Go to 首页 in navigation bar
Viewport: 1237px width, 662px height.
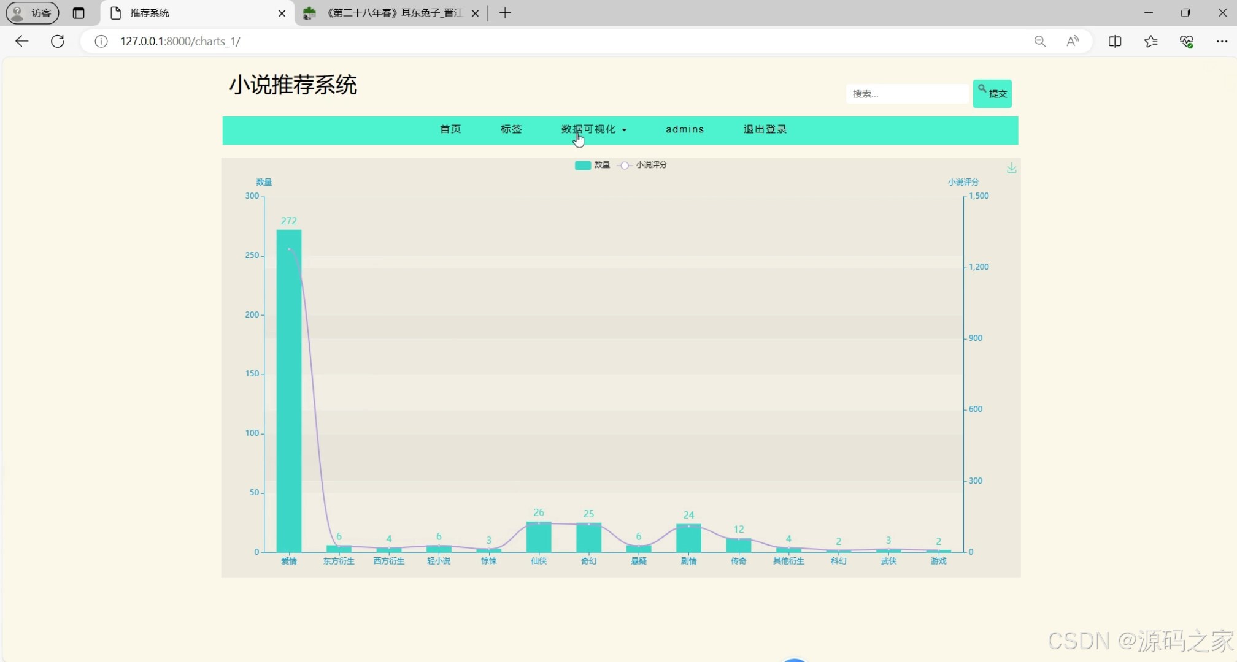450,129
